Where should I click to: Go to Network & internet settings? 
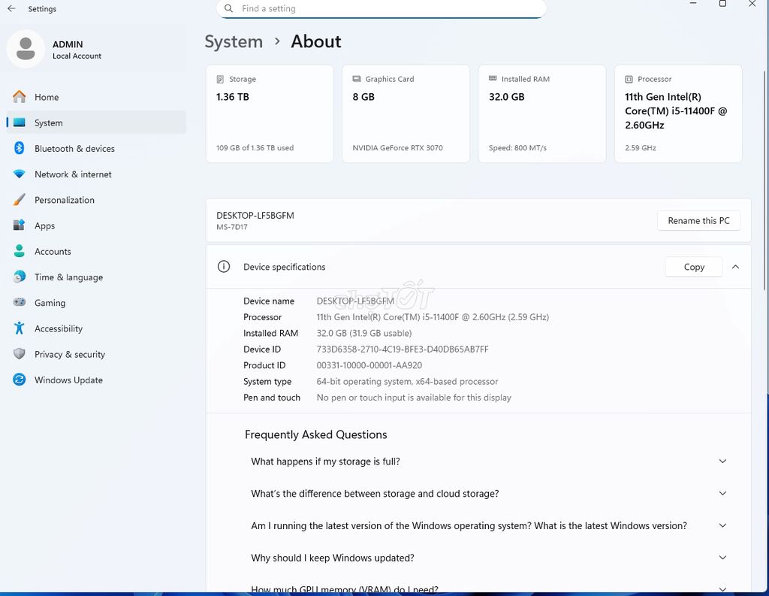click(73, 174)
